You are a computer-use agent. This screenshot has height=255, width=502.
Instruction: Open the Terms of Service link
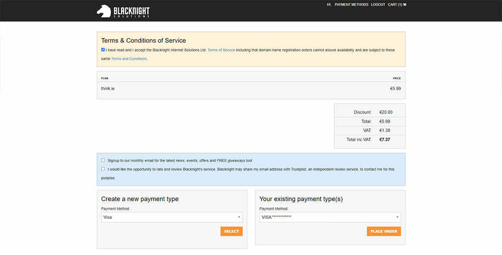221,50
